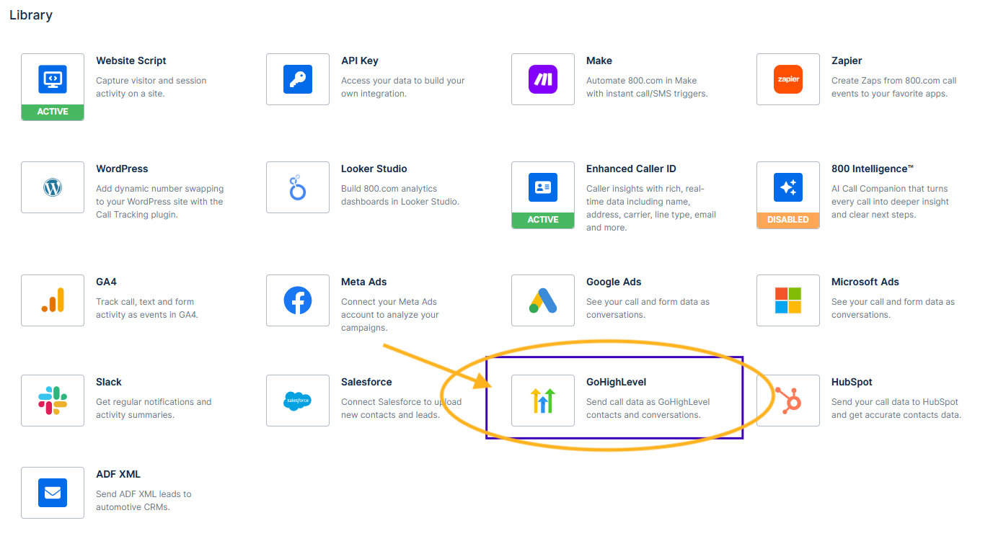This screenshot has width=993, height=536.
Task: Open the Microsoft Ads logo tile
Action: (x=788, y=300)
